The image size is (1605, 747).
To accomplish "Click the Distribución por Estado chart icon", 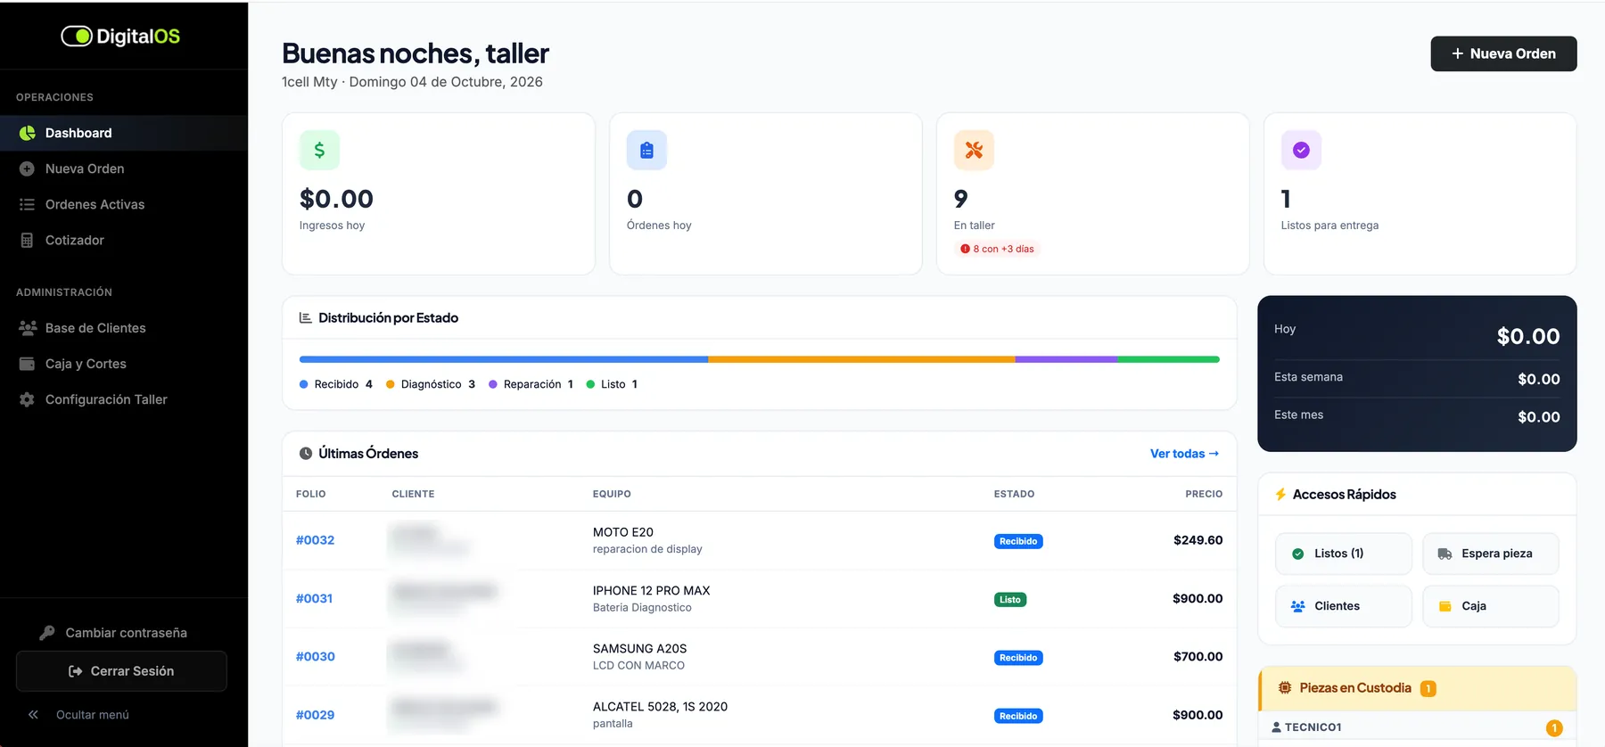I will (305, 317).
